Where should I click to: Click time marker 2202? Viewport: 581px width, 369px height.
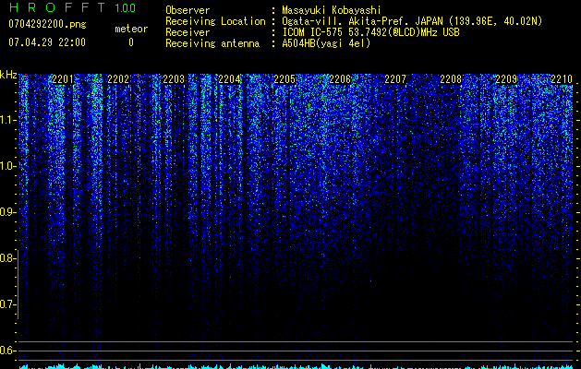118,79
